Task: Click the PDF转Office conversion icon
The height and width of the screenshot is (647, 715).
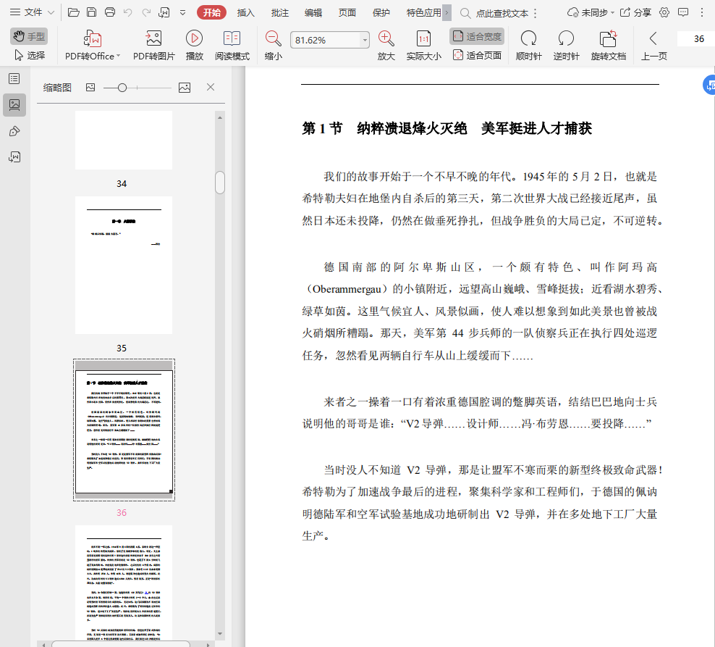Action: pos(93,39)
